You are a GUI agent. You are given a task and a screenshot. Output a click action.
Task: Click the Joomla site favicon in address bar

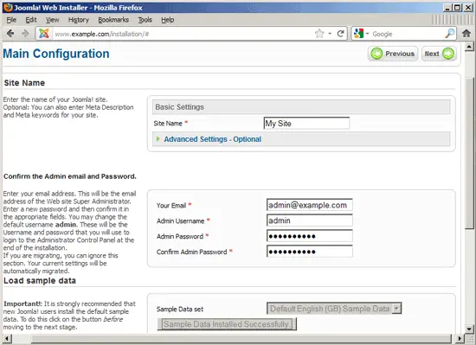click(44, 34)
